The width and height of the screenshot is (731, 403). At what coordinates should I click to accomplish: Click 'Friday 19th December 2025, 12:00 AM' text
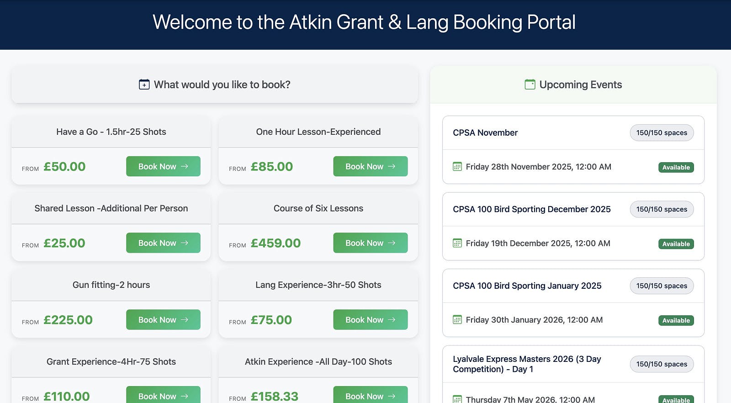(538, 243)
